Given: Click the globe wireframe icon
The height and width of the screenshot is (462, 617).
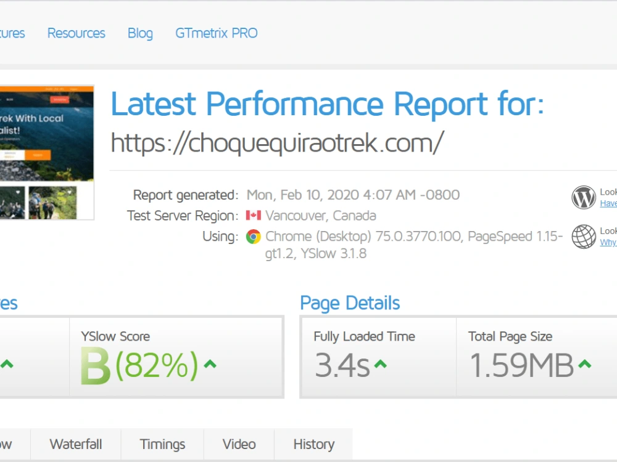Looking at the screenshot, I should point(584,237).
